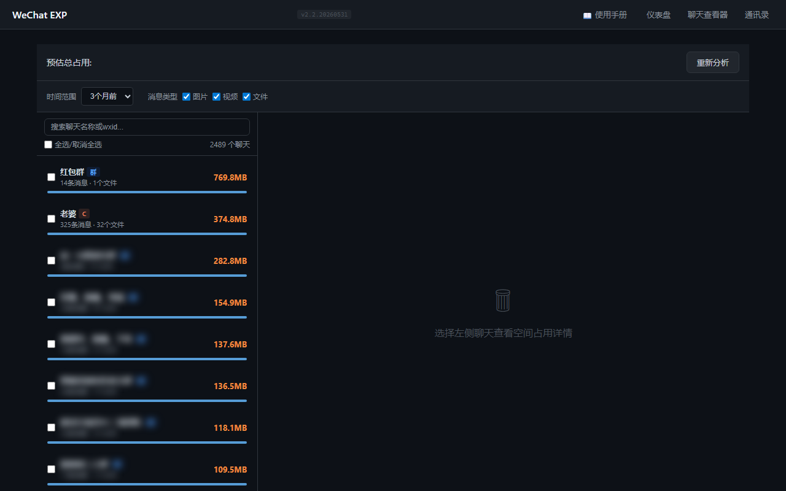
Task: Go to the 仪表盘 page
Action: tap(658, 15)
